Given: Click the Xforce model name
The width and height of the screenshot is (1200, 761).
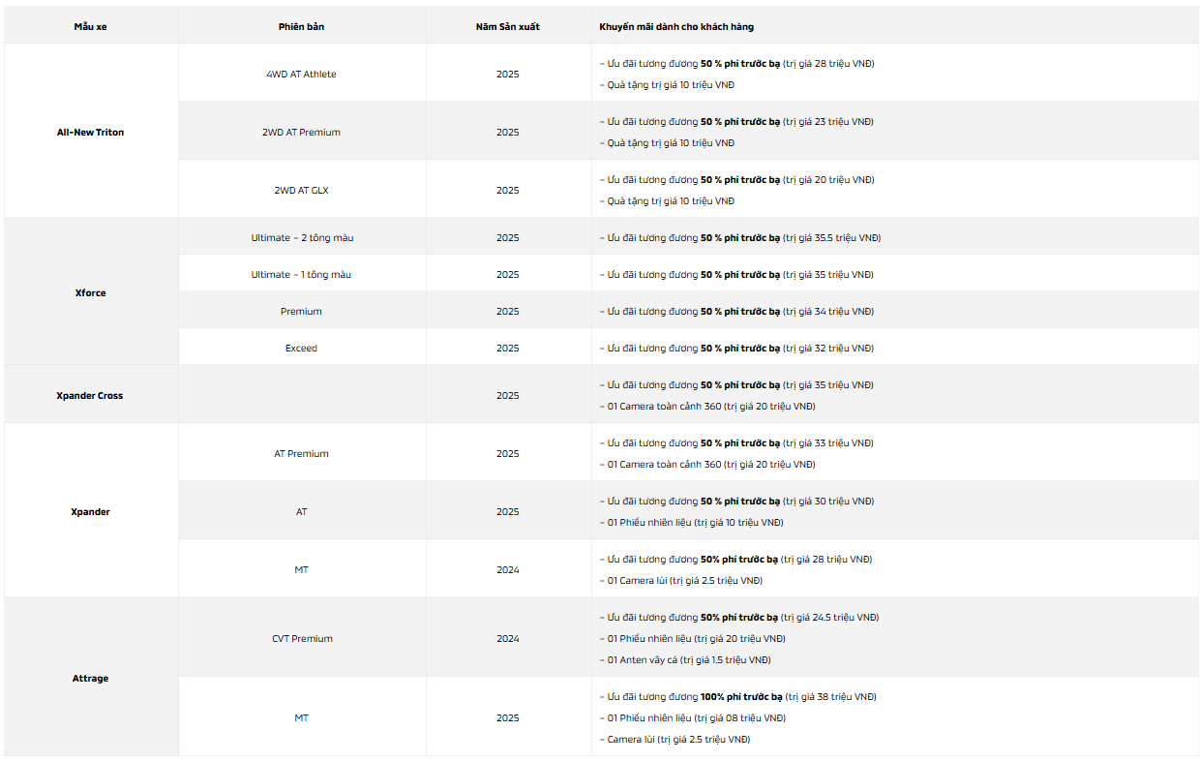Looking at the screenshot, I should (x=91, y=292).
